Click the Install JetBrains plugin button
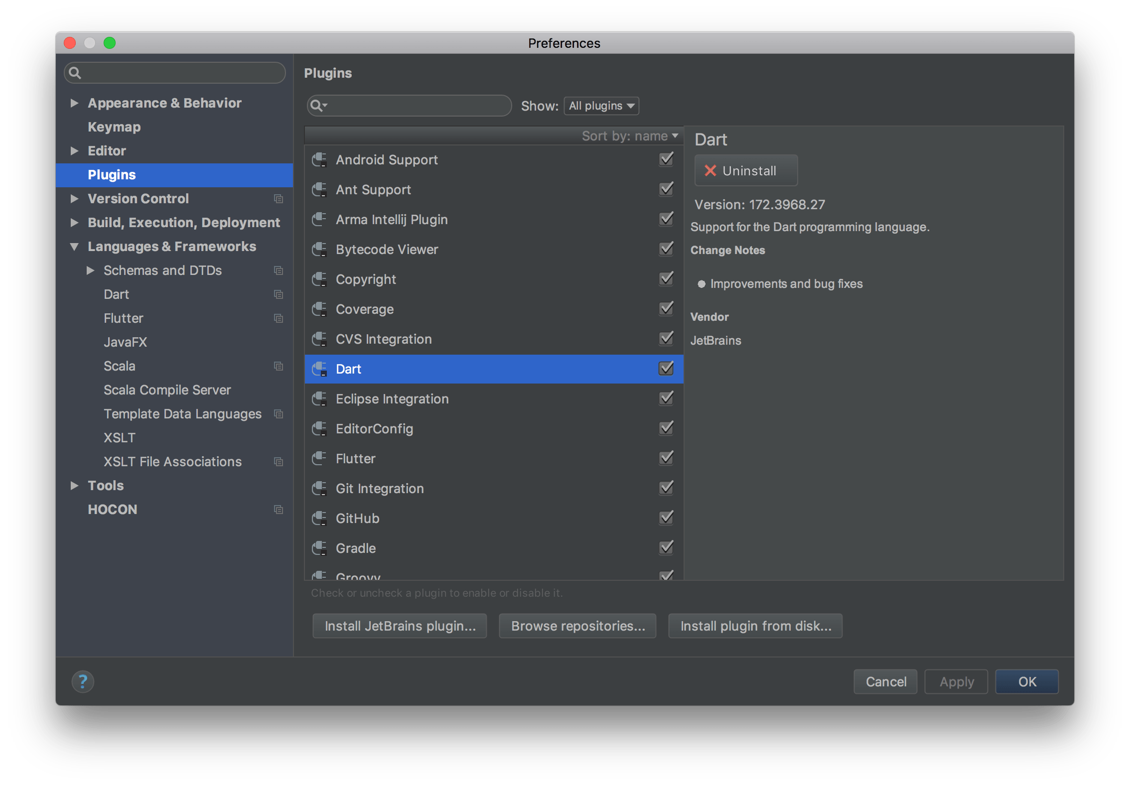The height and width of the screenshot is (785, 1130). (x=400, y=626)
